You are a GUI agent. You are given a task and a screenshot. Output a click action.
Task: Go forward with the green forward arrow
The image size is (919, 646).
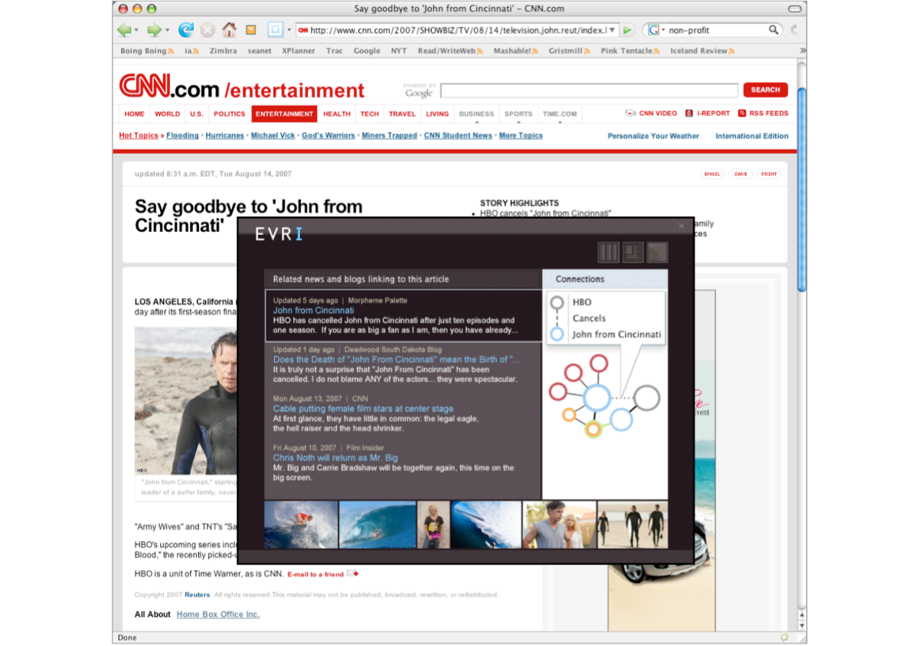click(x=154, y=30)
